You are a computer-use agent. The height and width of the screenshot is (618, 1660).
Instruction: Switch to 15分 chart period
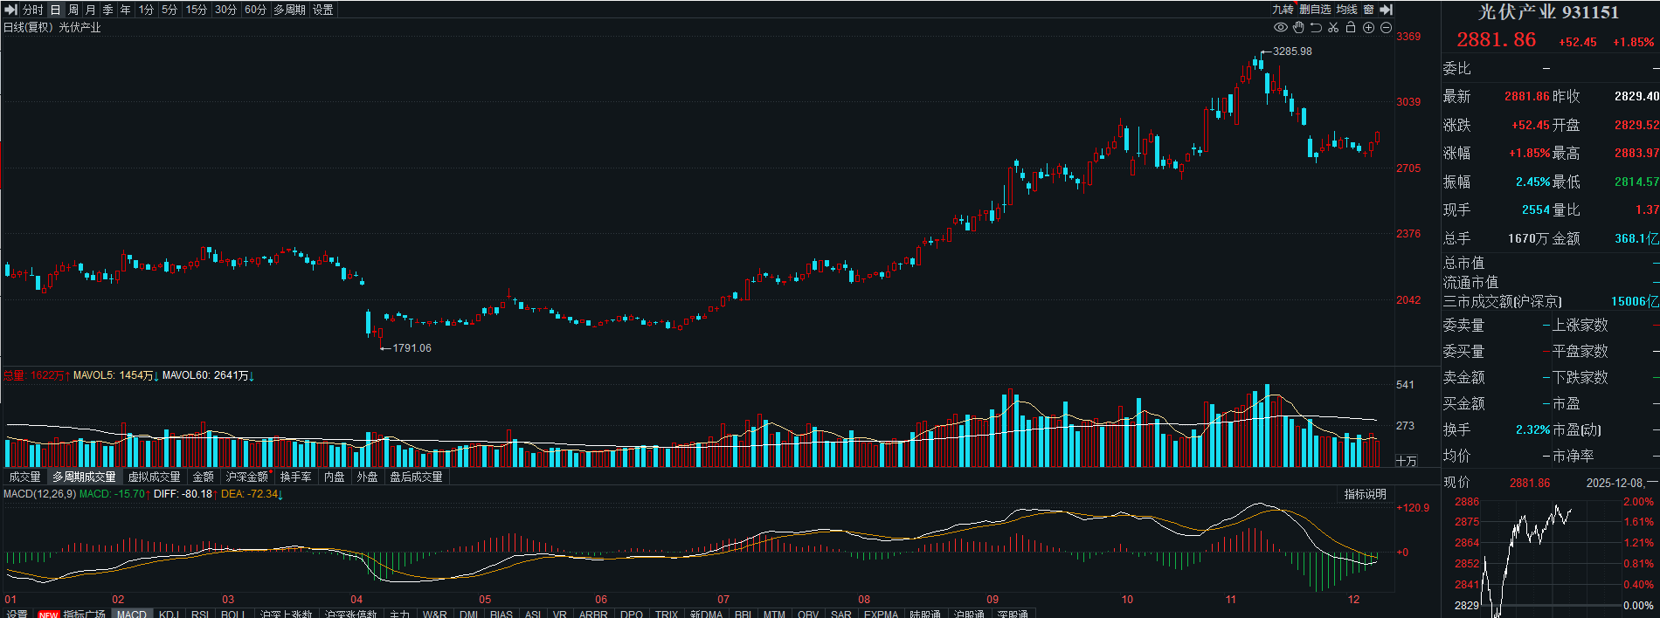click(x=197, y=10)
